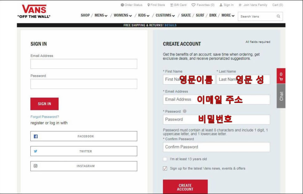Open the BMX menu item
The height and width of the screenshot is (194, 303).
pyautogui.click(x=213, y=15)
